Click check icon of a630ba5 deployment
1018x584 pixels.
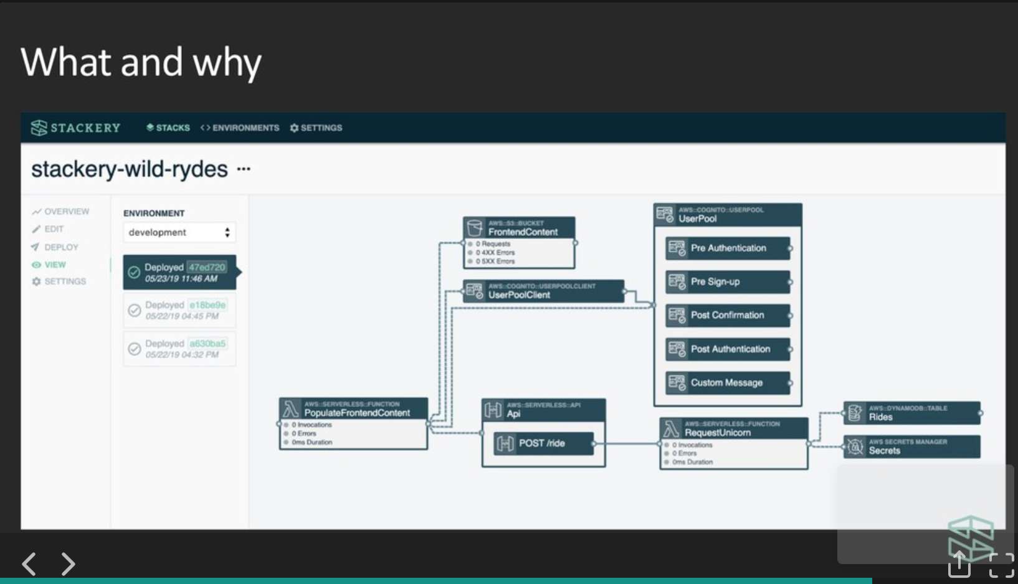[134, 349]
